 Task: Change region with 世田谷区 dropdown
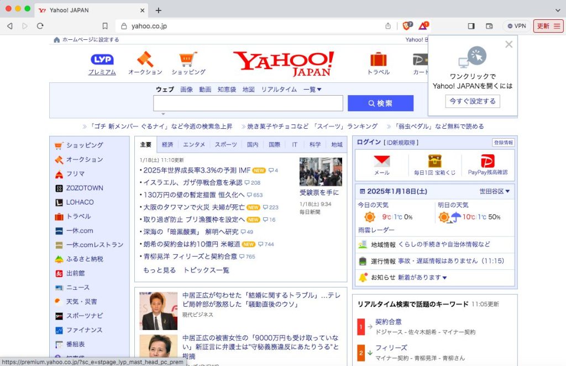pyautogui.click(x=494, y=191)
